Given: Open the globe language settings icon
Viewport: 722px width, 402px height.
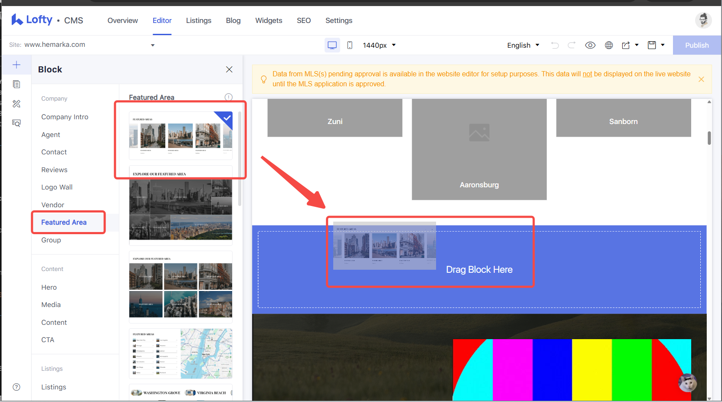Looking at the screenshot, I should pyautogui.click(x=609, y=45).
